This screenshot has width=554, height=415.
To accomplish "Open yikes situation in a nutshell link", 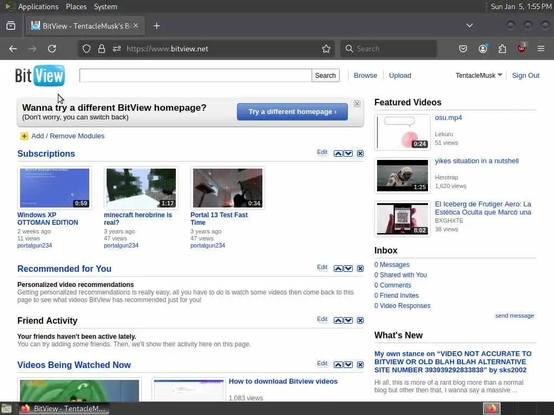I will point(477,161).
